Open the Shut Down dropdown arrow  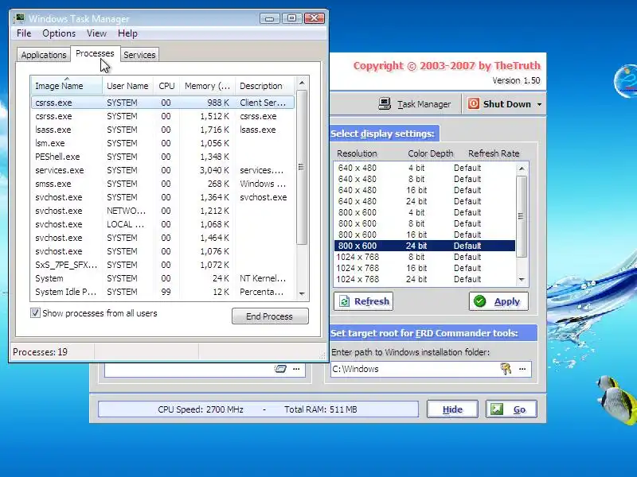[540, 104]
